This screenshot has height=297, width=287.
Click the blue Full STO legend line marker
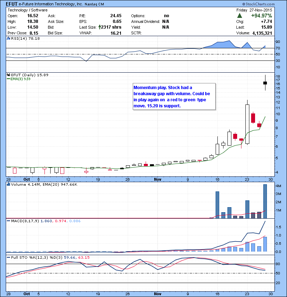pos(8,257)
